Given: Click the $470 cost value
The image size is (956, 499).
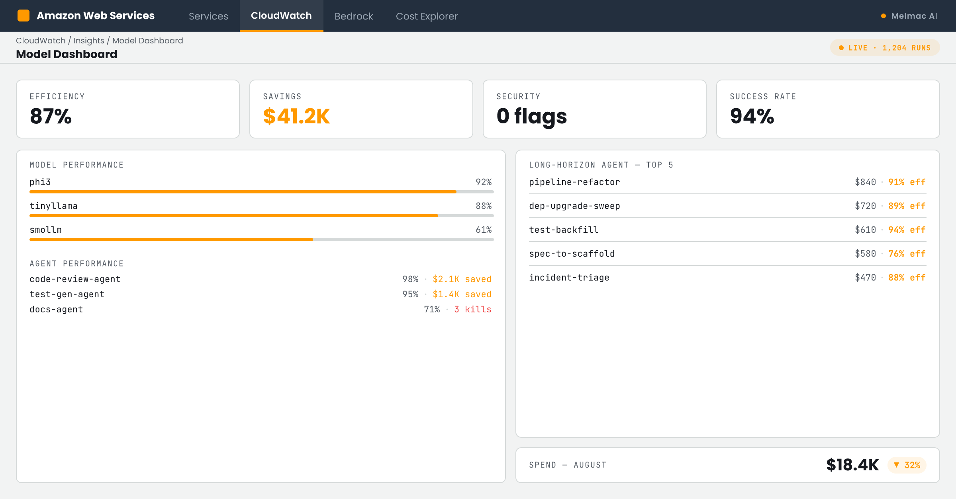Looking at the screenshot, I should tap(865, 278).
